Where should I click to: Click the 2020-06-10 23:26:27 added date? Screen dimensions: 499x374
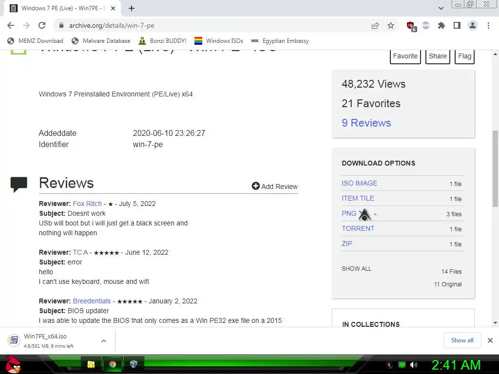coord(169,133)
